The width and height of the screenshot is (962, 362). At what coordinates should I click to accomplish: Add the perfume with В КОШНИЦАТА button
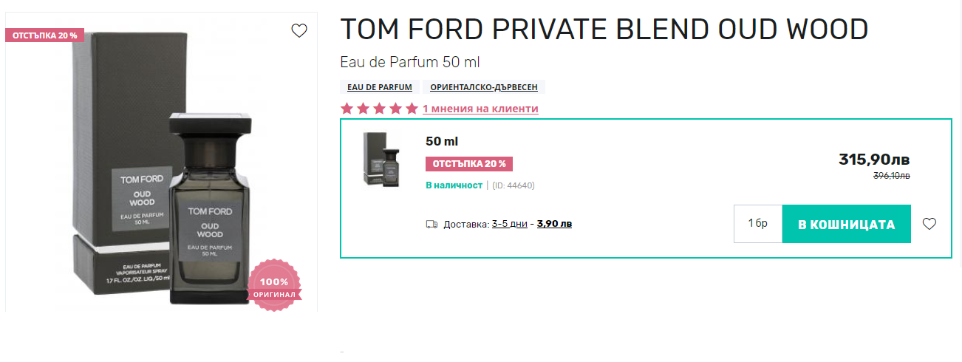tap(846, 224)
